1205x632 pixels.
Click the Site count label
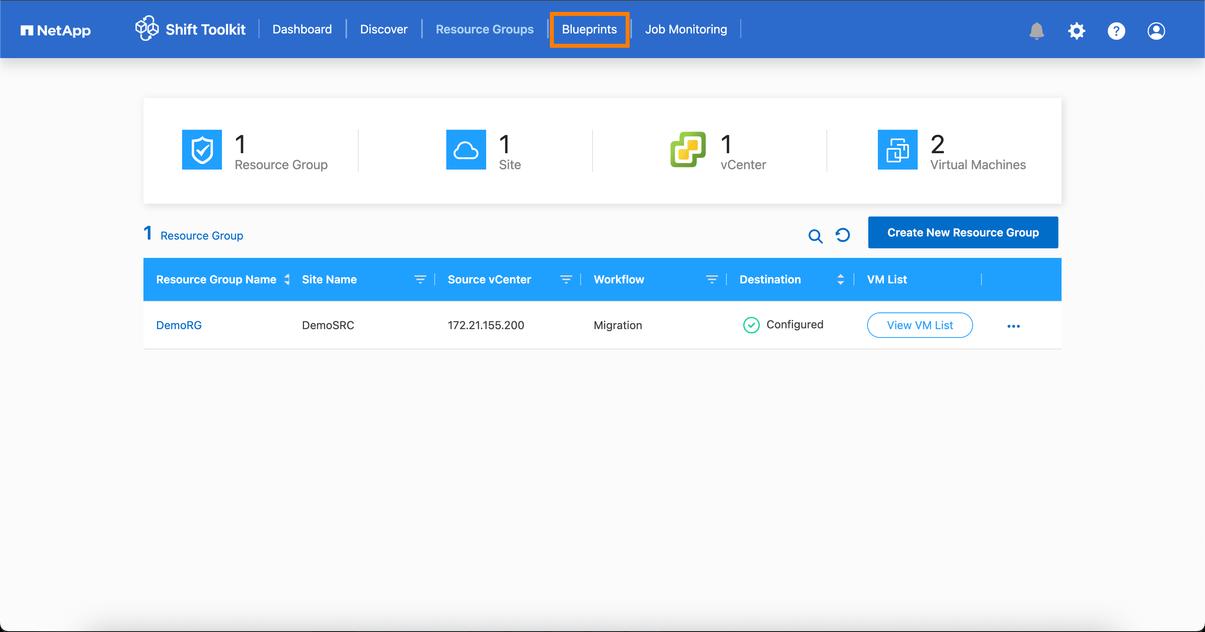click(509, 164)
